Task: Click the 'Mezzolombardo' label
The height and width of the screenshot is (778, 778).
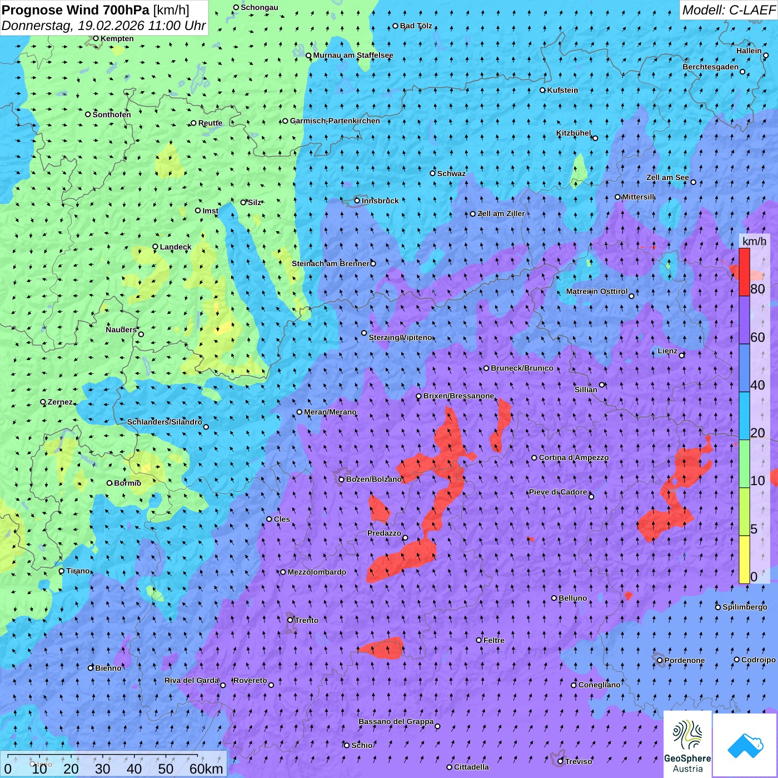Action: [x=317, y=572]
